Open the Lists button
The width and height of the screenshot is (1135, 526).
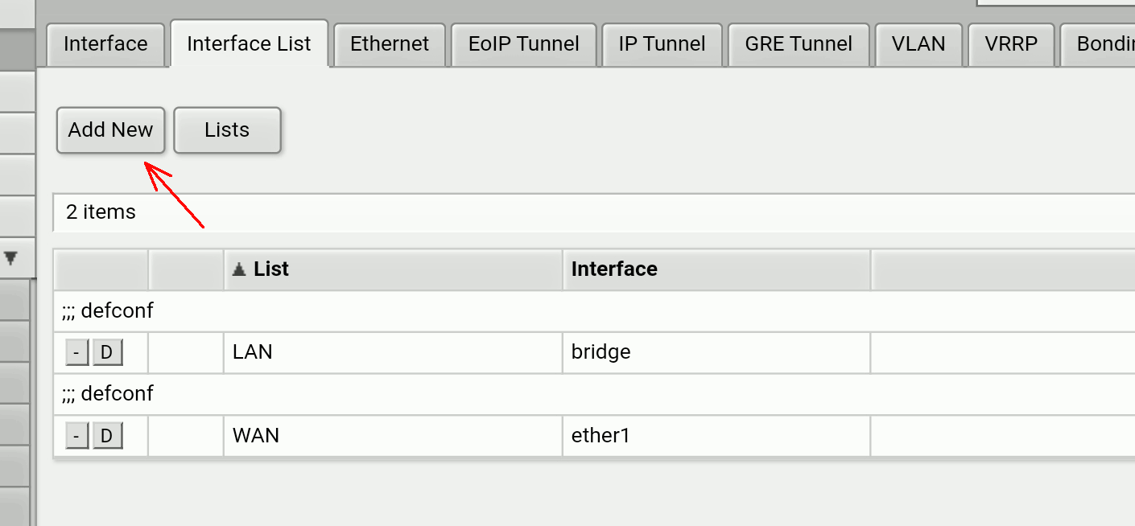click(227, 129)
